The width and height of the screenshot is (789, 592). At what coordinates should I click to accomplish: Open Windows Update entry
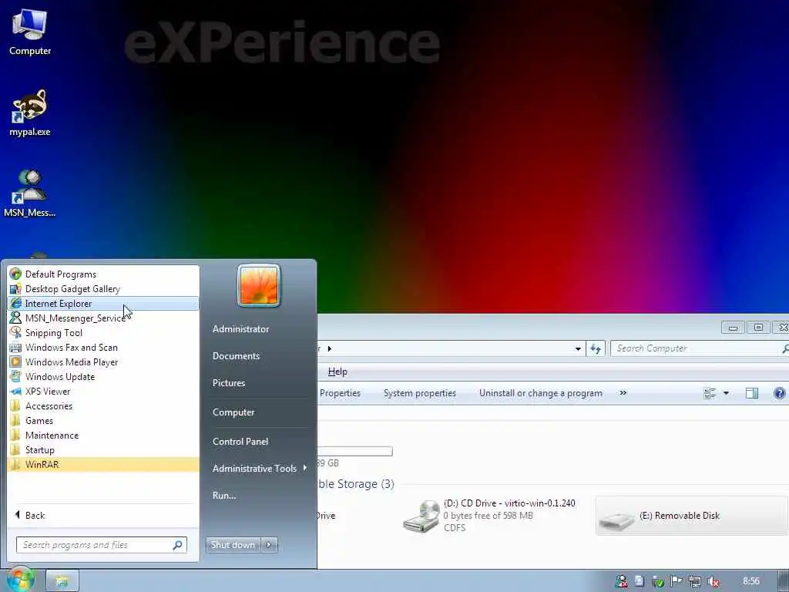click(x=103, y=376)
